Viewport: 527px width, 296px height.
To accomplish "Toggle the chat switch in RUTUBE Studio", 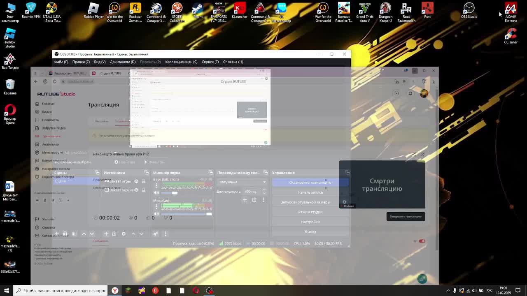I will click(422, 241).
